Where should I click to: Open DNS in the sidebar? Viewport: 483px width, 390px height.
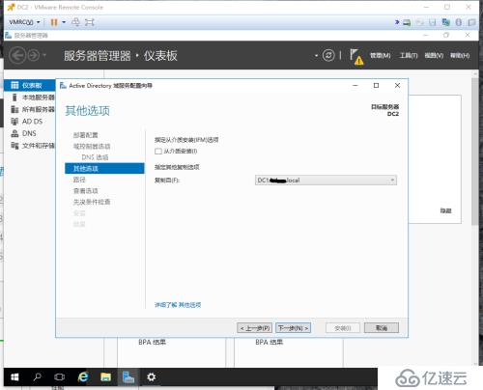pos(30,133)
